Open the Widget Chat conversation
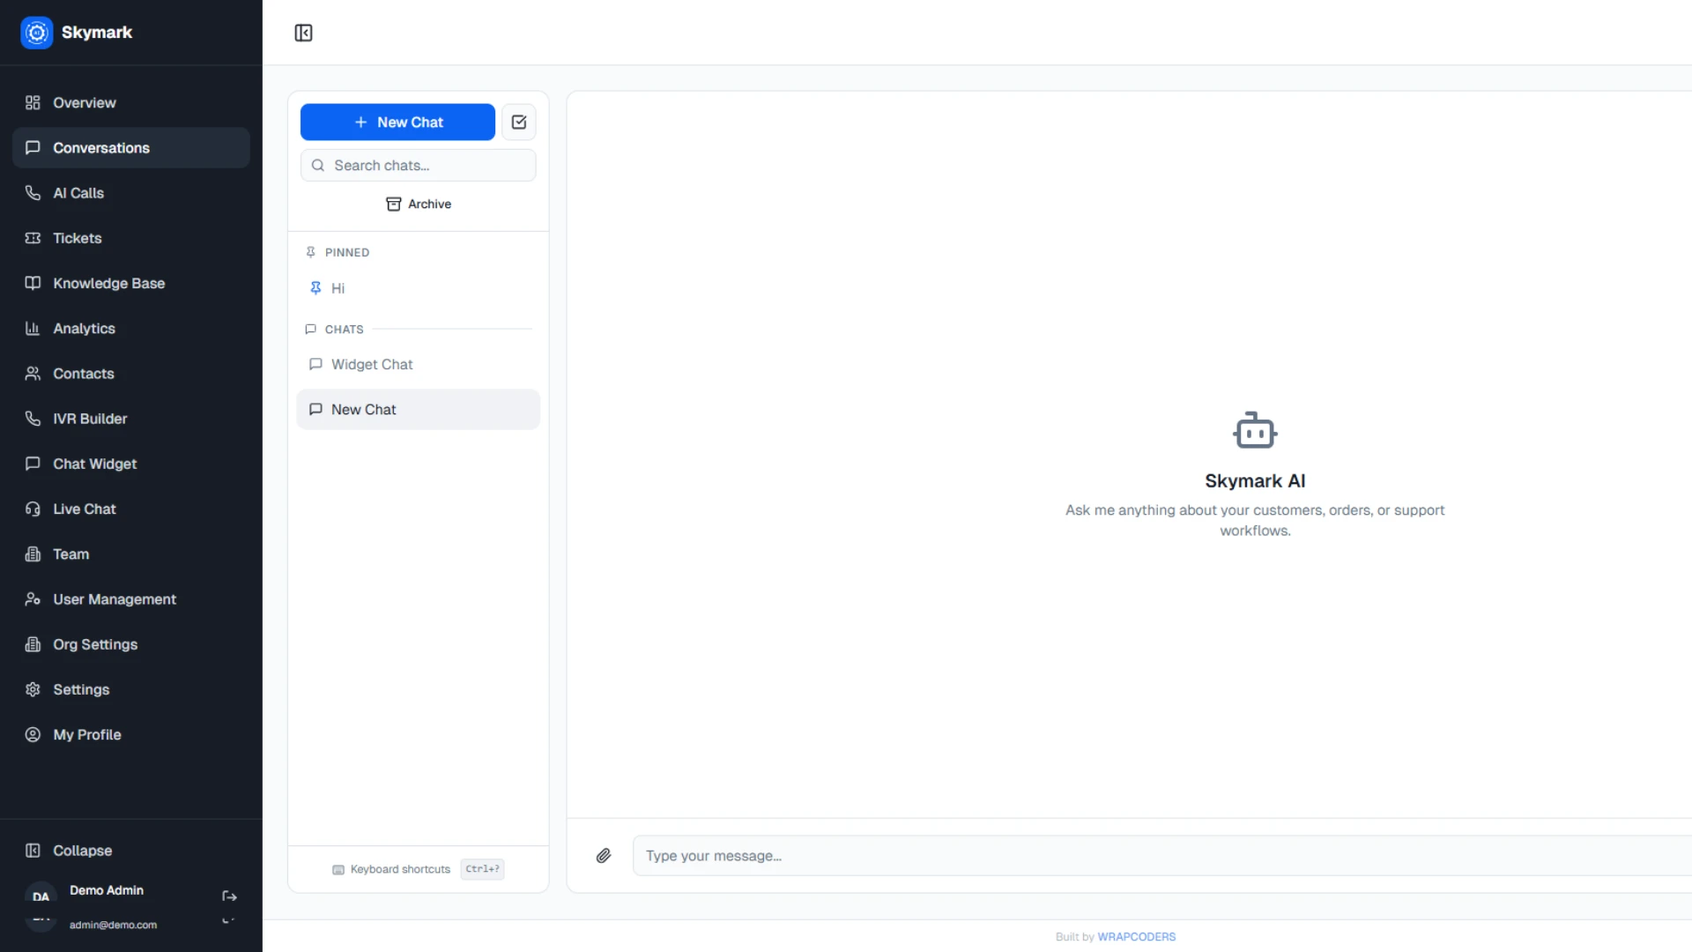 pyautogui.click(x=418, y=364)
